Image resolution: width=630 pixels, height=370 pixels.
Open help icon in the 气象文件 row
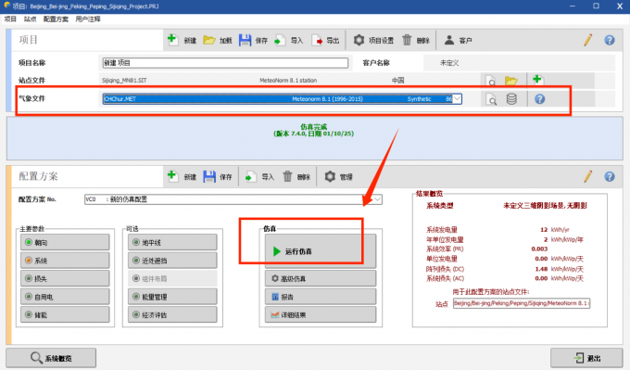tap(539, 99)
